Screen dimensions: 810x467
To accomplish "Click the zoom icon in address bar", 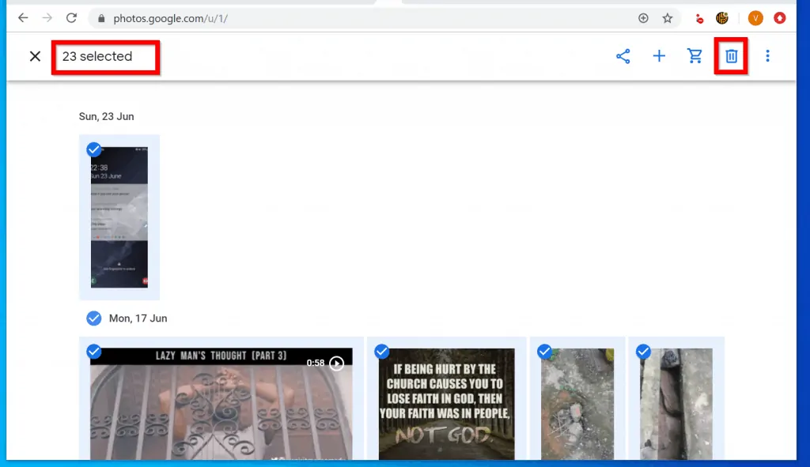I will pos(643,18).
